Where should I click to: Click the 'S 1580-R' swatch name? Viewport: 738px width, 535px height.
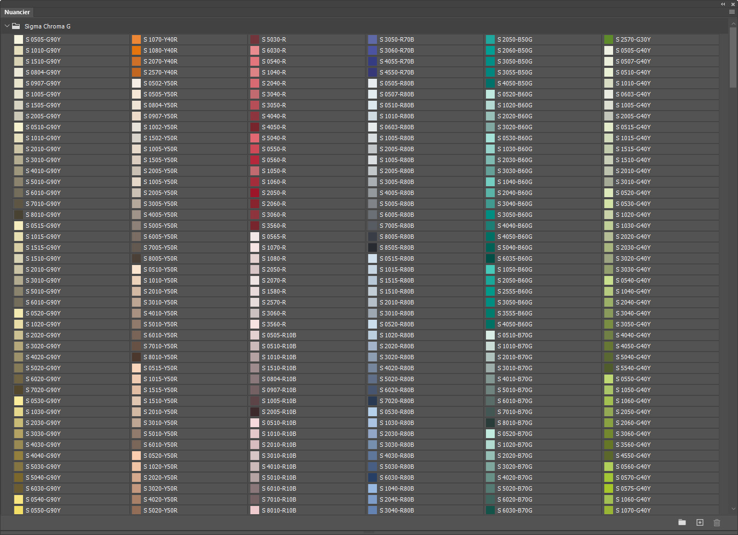(274, 291)
